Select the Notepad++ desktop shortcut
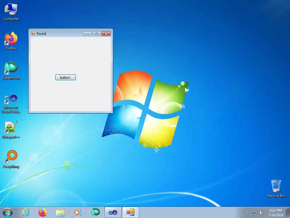Viewport: 290px width, 218px height. (11, 129)
